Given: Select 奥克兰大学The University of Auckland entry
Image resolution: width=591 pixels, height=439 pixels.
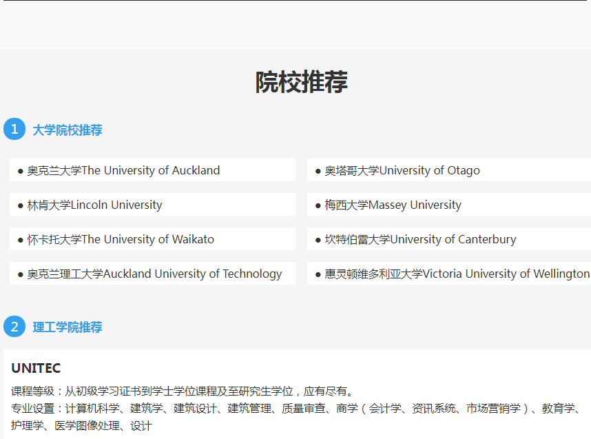Looking at the screenshot, I should pos(153,170).
